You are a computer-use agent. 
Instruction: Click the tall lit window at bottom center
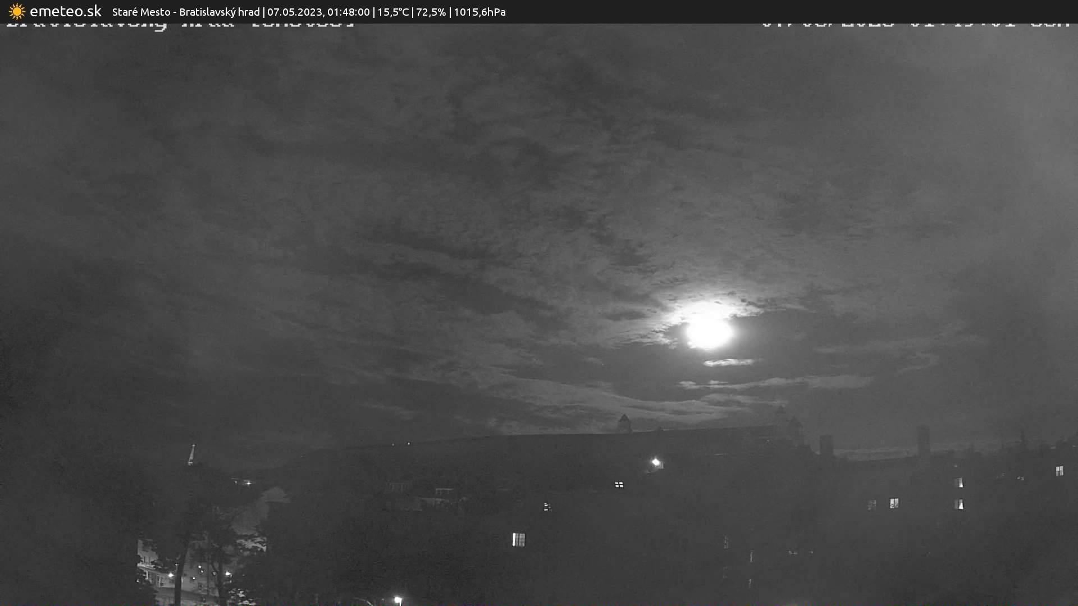point(518,539)
